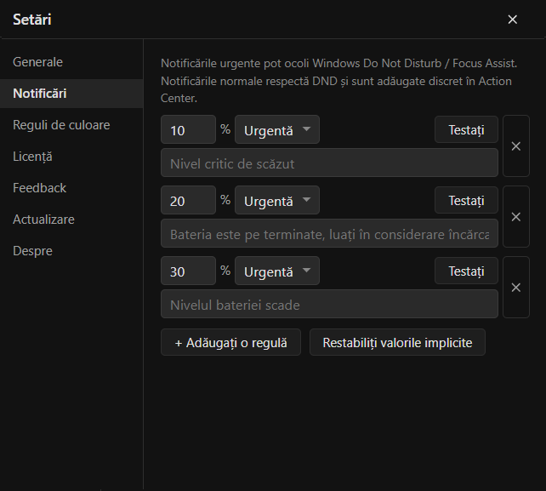This screenshot has width=546, height=491.
Task: Click the 'Notificările urgente pot ocoli' description text
Action: [338, 81]
